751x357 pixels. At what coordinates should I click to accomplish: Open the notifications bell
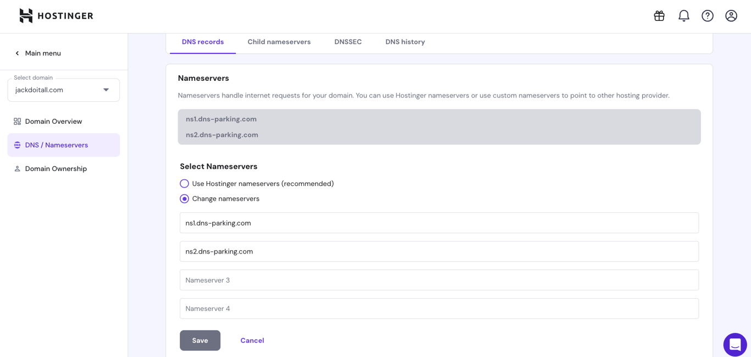[683, 16]
